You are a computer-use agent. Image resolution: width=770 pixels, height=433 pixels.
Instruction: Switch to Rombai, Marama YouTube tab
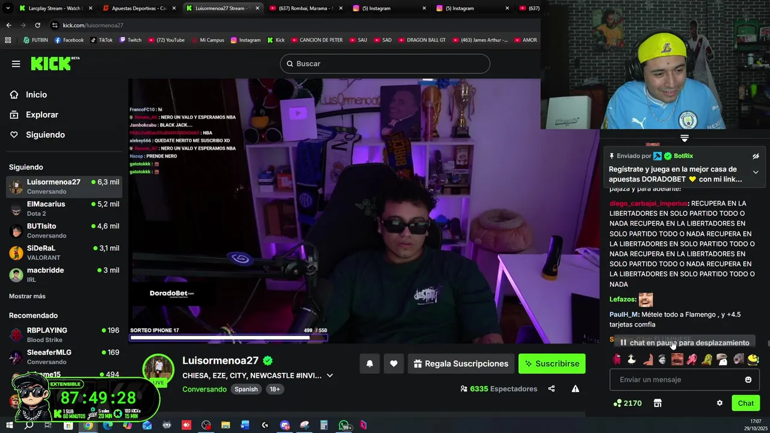[x=304, y=8]
